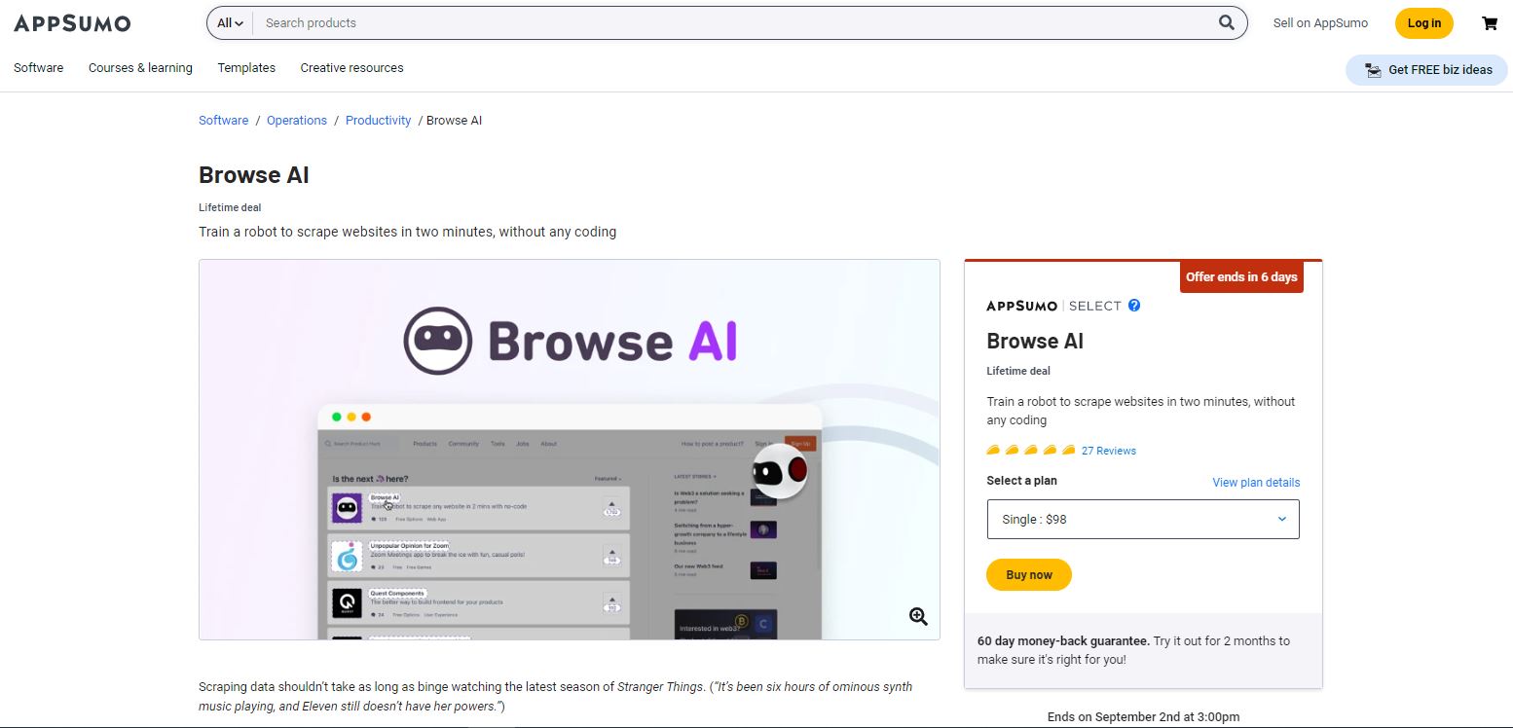Go to Productivity breadcrumb

pyautogui.click(x=379, y=121)
